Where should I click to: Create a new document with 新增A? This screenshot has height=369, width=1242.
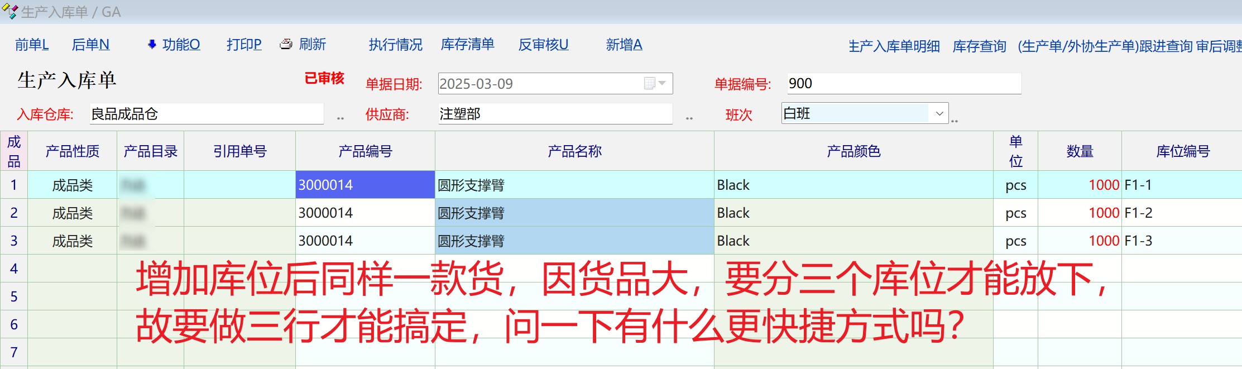[624, 45]
